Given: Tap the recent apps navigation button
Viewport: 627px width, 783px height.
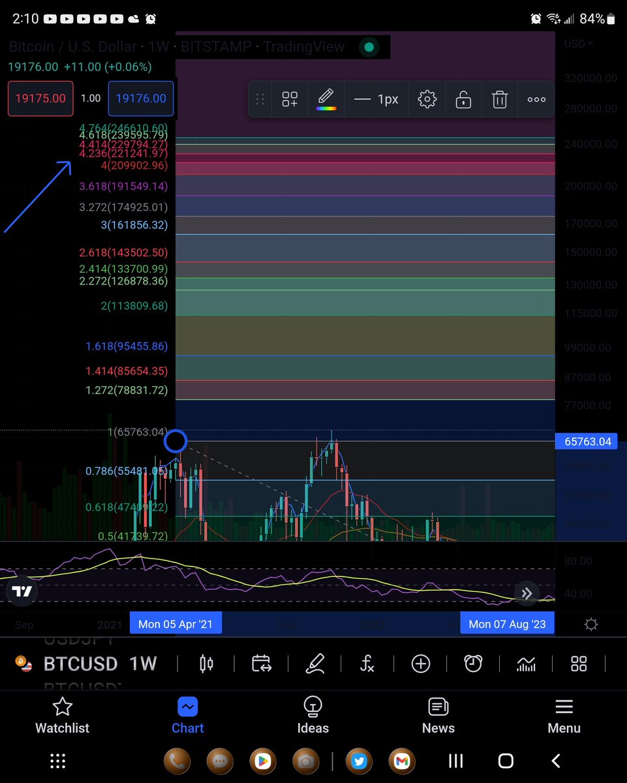Looking at the screenshot, I should pos(455,761).
